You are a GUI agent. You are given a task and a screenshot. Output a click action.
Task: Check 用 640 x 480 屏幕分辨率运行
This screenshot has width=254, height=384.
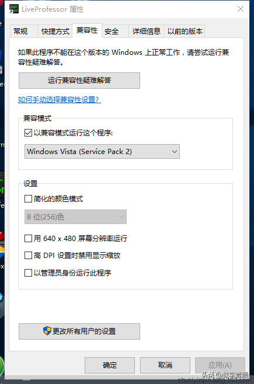pos(28,238)
